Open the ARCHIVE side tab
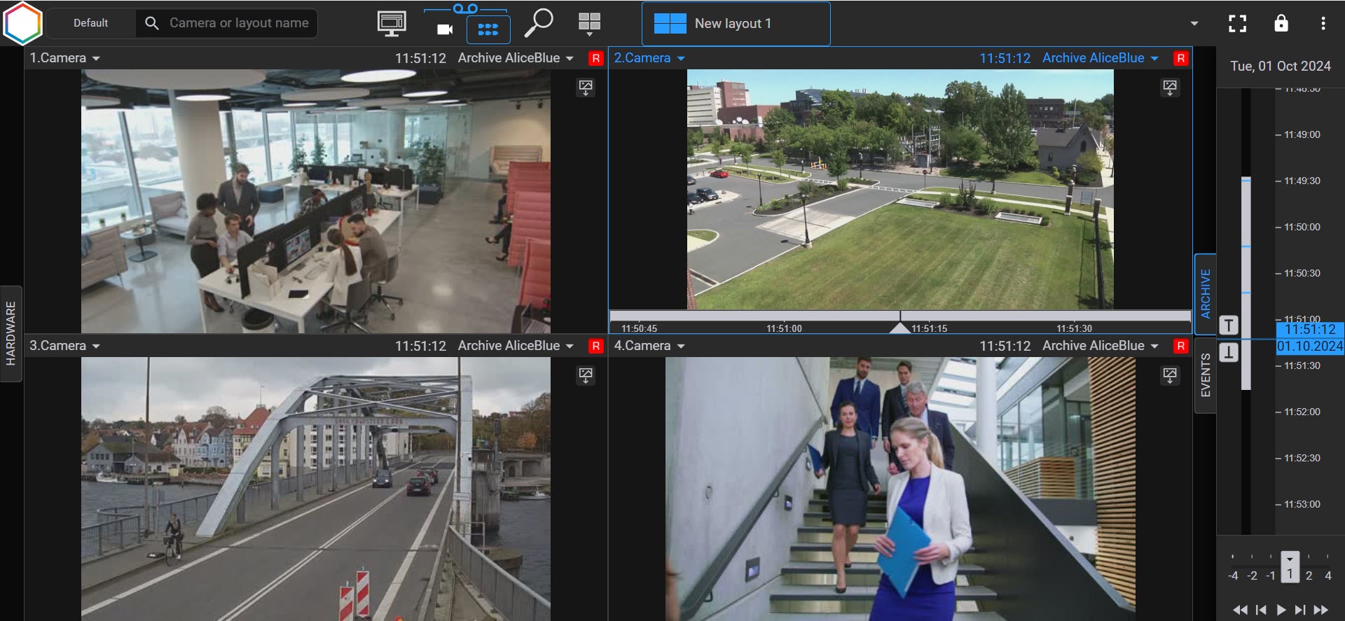Image resolution: width=1345 pixels, height=621 pixels. 1206,293
